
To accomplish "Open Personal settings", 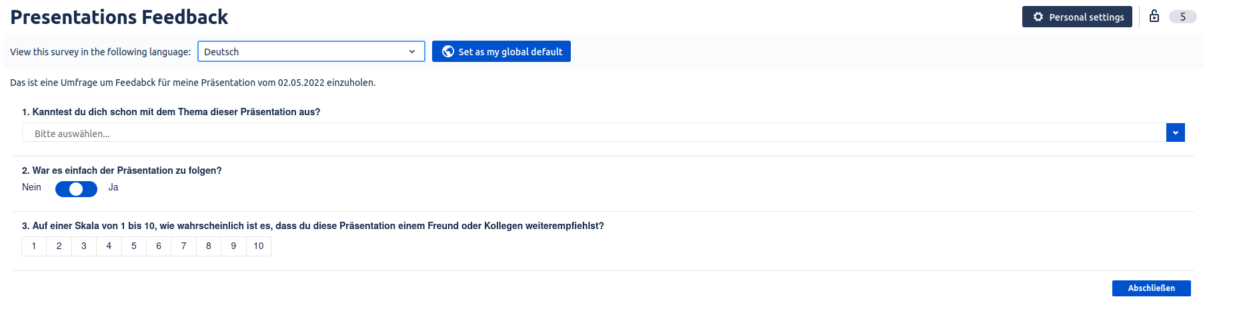I will click(1077, 17).
